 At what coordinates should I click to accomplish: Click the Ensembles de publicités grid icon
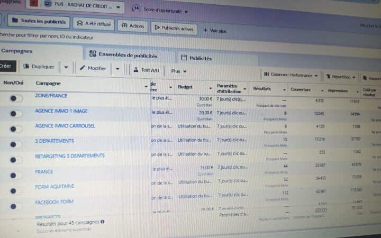click(93, 53)
